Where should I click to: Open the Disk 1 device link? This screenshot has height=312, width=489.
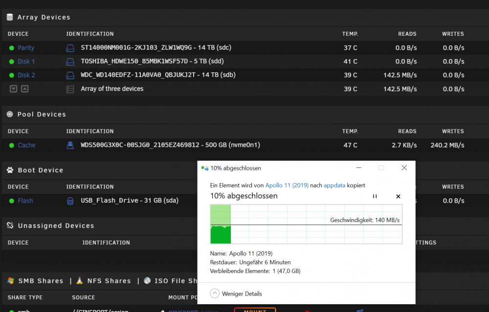pos(26,62)
